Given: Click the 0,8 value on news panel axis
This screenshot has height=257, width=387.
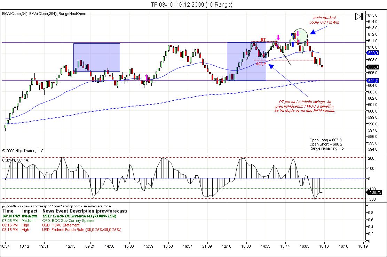Looking at the screenshot, I should (x=370, y=213).
